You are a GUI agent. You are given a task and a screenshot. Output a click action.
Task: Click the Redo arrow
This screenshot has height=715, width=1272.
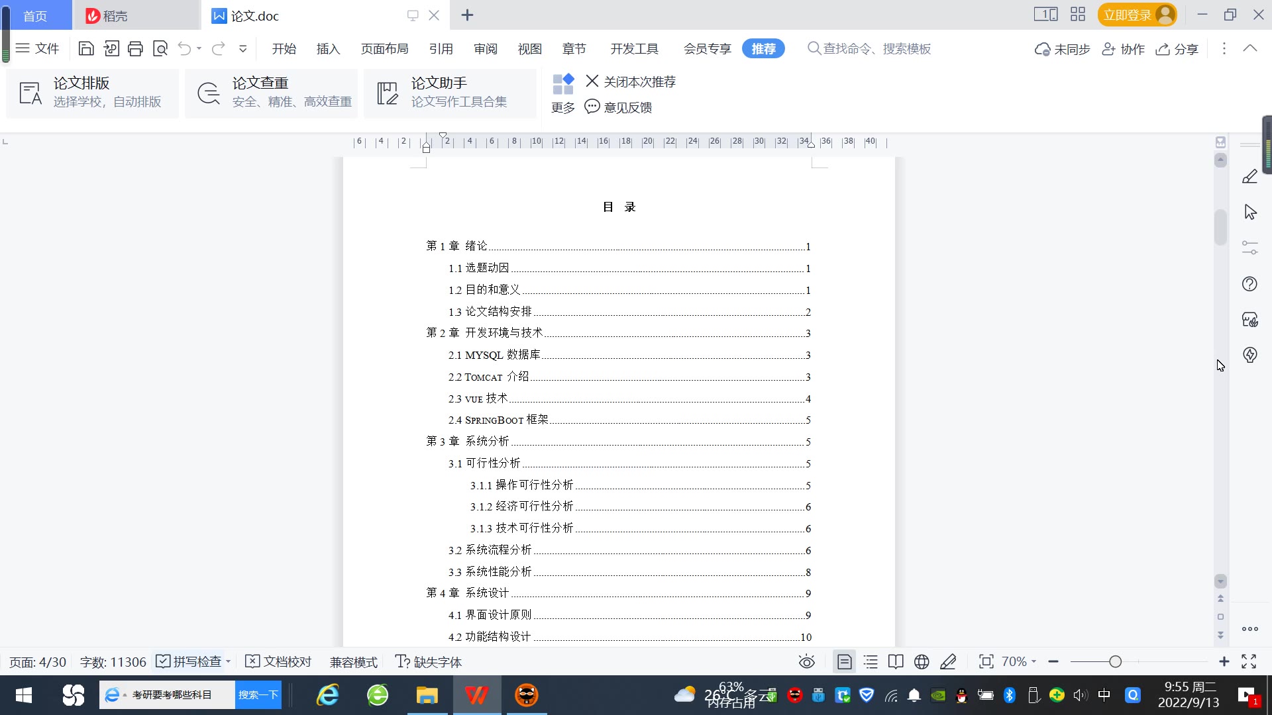click(x=219, y=48)
